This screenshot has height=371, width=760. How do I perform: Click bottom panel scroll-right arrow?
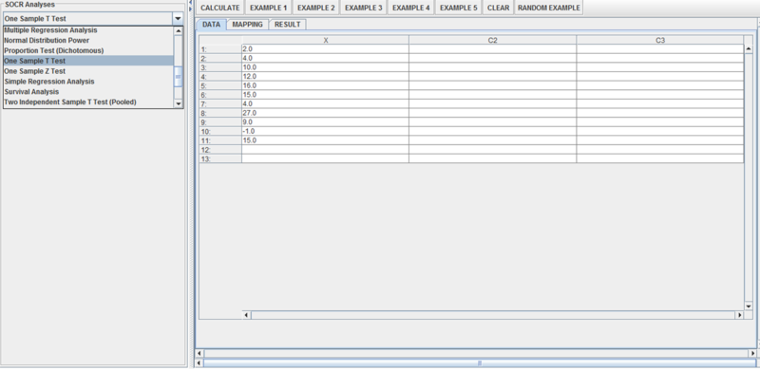pos(752,354)
